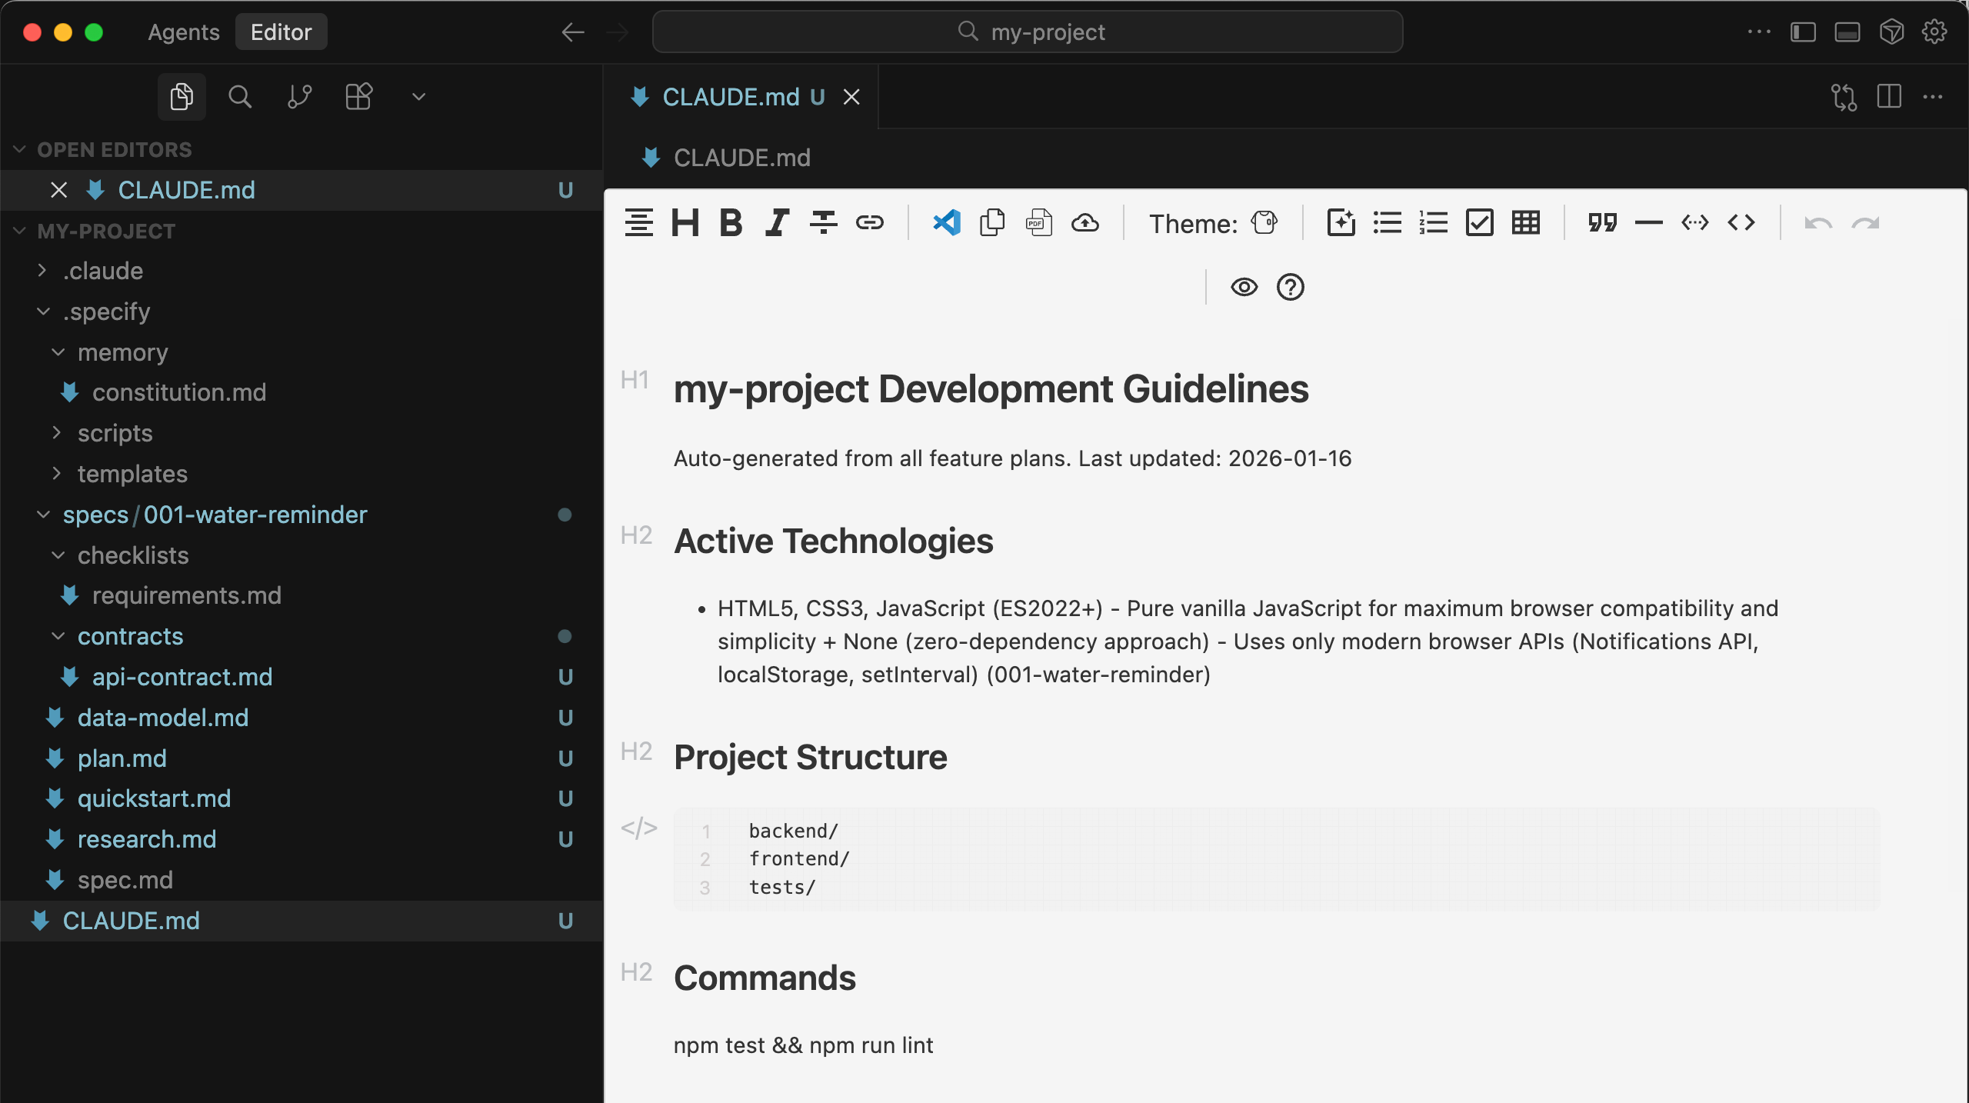The image size is (1969, 1103).
Task: Click the Bold formatting icon
Action: tap(731, 223)
